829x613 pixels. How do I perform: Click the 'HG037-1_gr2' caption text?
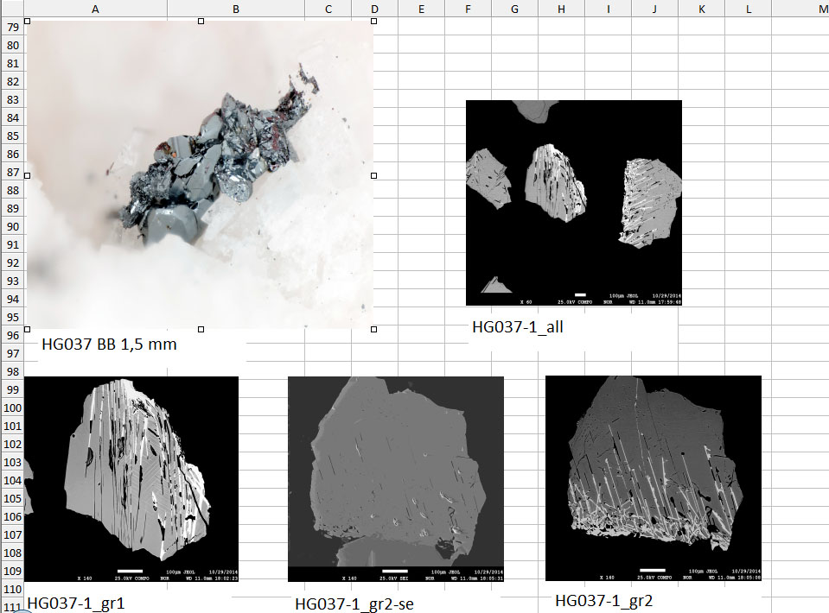603,601
